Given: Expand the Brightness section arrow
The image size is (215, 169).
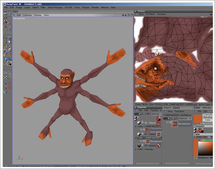Looking at the screenshot, I should click(x=195, y=158).
